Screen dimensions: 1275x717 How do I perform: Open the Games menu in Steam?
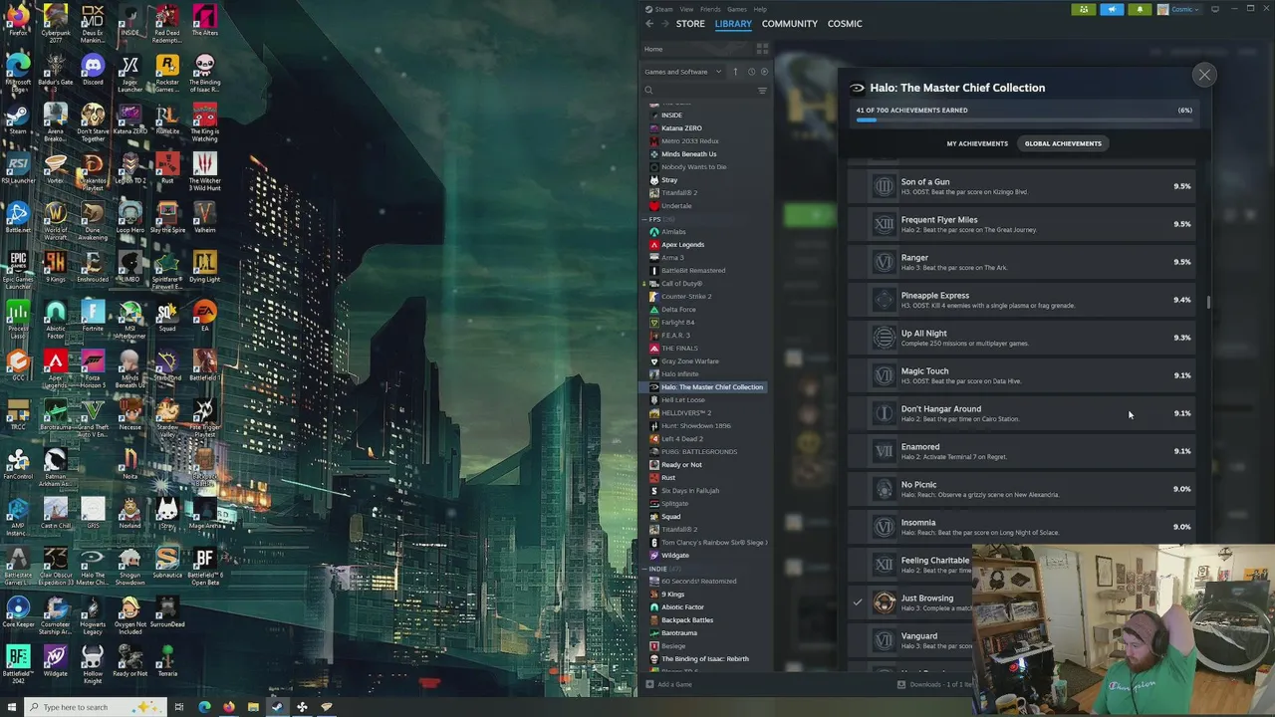pos(737,9)
